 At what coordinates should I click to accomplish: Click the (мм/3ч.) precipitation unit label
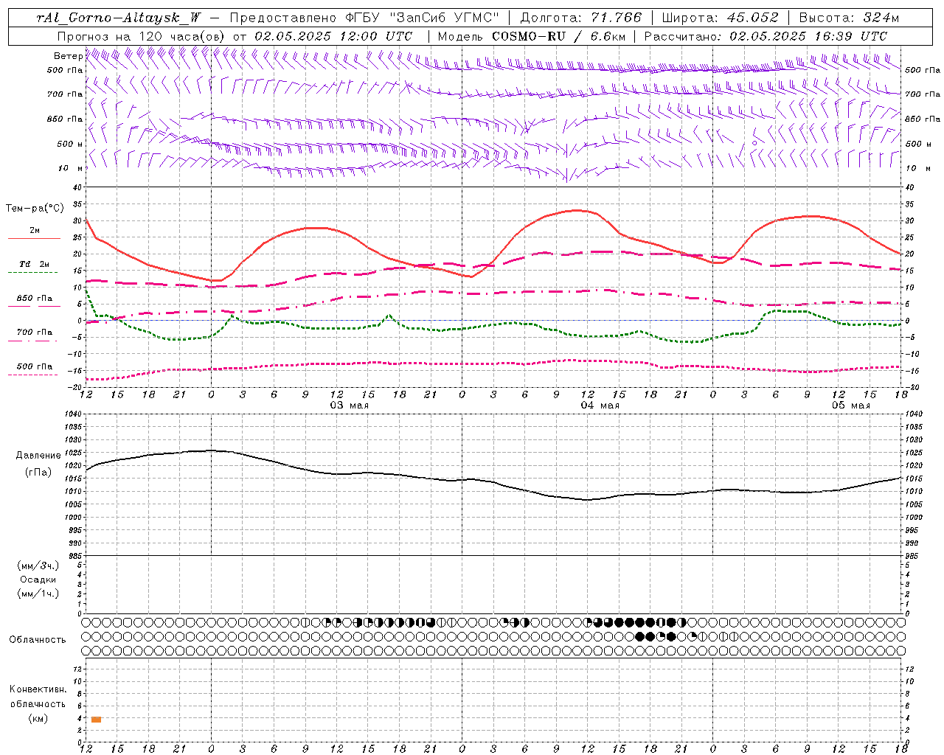tap(38, 566)
